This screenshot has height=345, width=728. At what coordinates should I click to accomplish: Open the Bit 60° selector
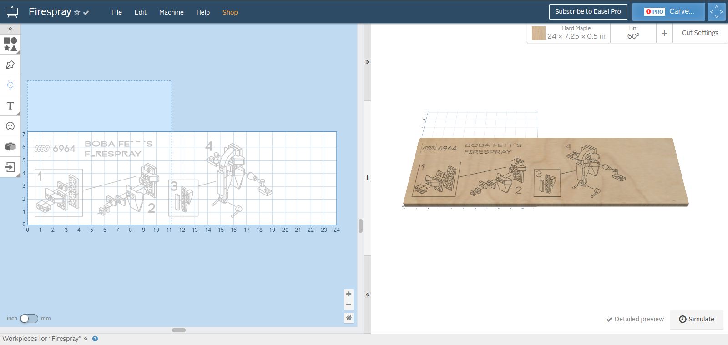click(633, 33)
